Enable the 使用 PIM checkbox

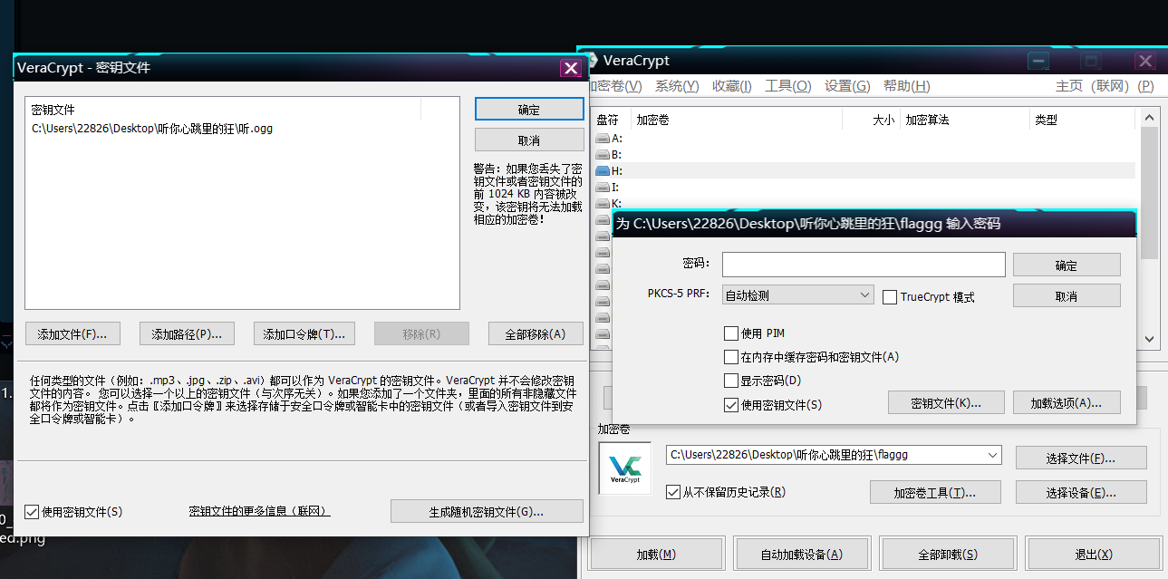click(x=731, y=333)
